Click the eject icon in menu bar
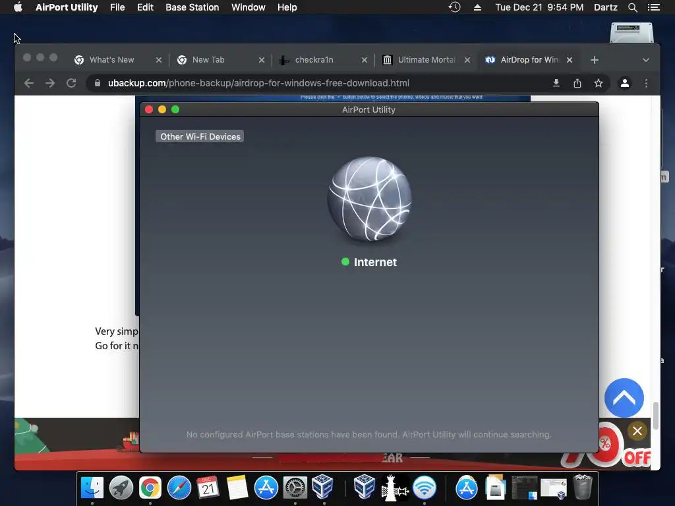Viewport: 675px width, 506px height. [477, 7]
